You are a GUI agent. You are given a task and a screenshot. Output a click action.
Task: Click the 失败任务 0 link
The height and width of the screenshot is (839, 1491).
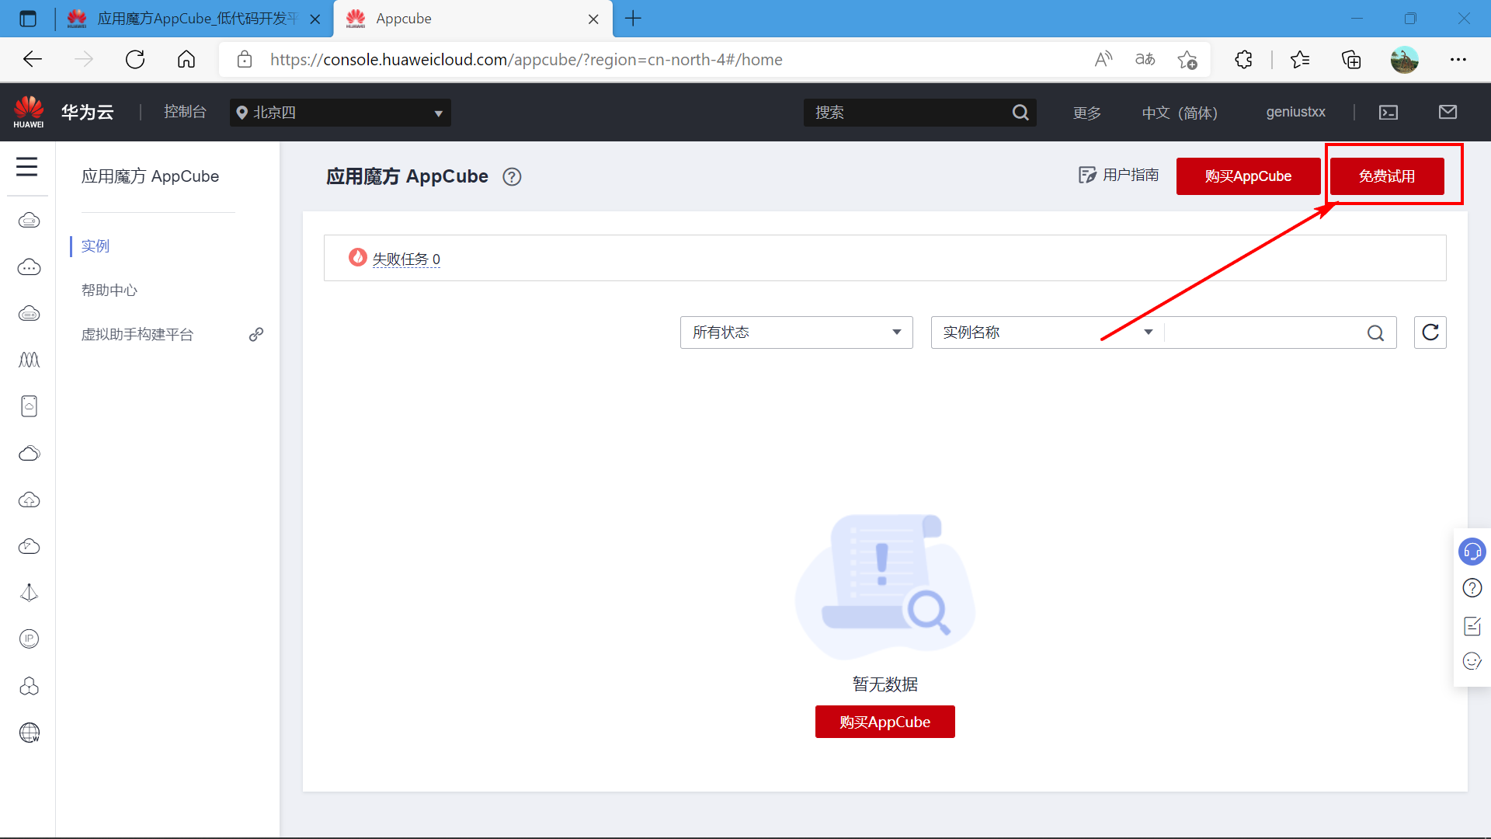(405, 259)
